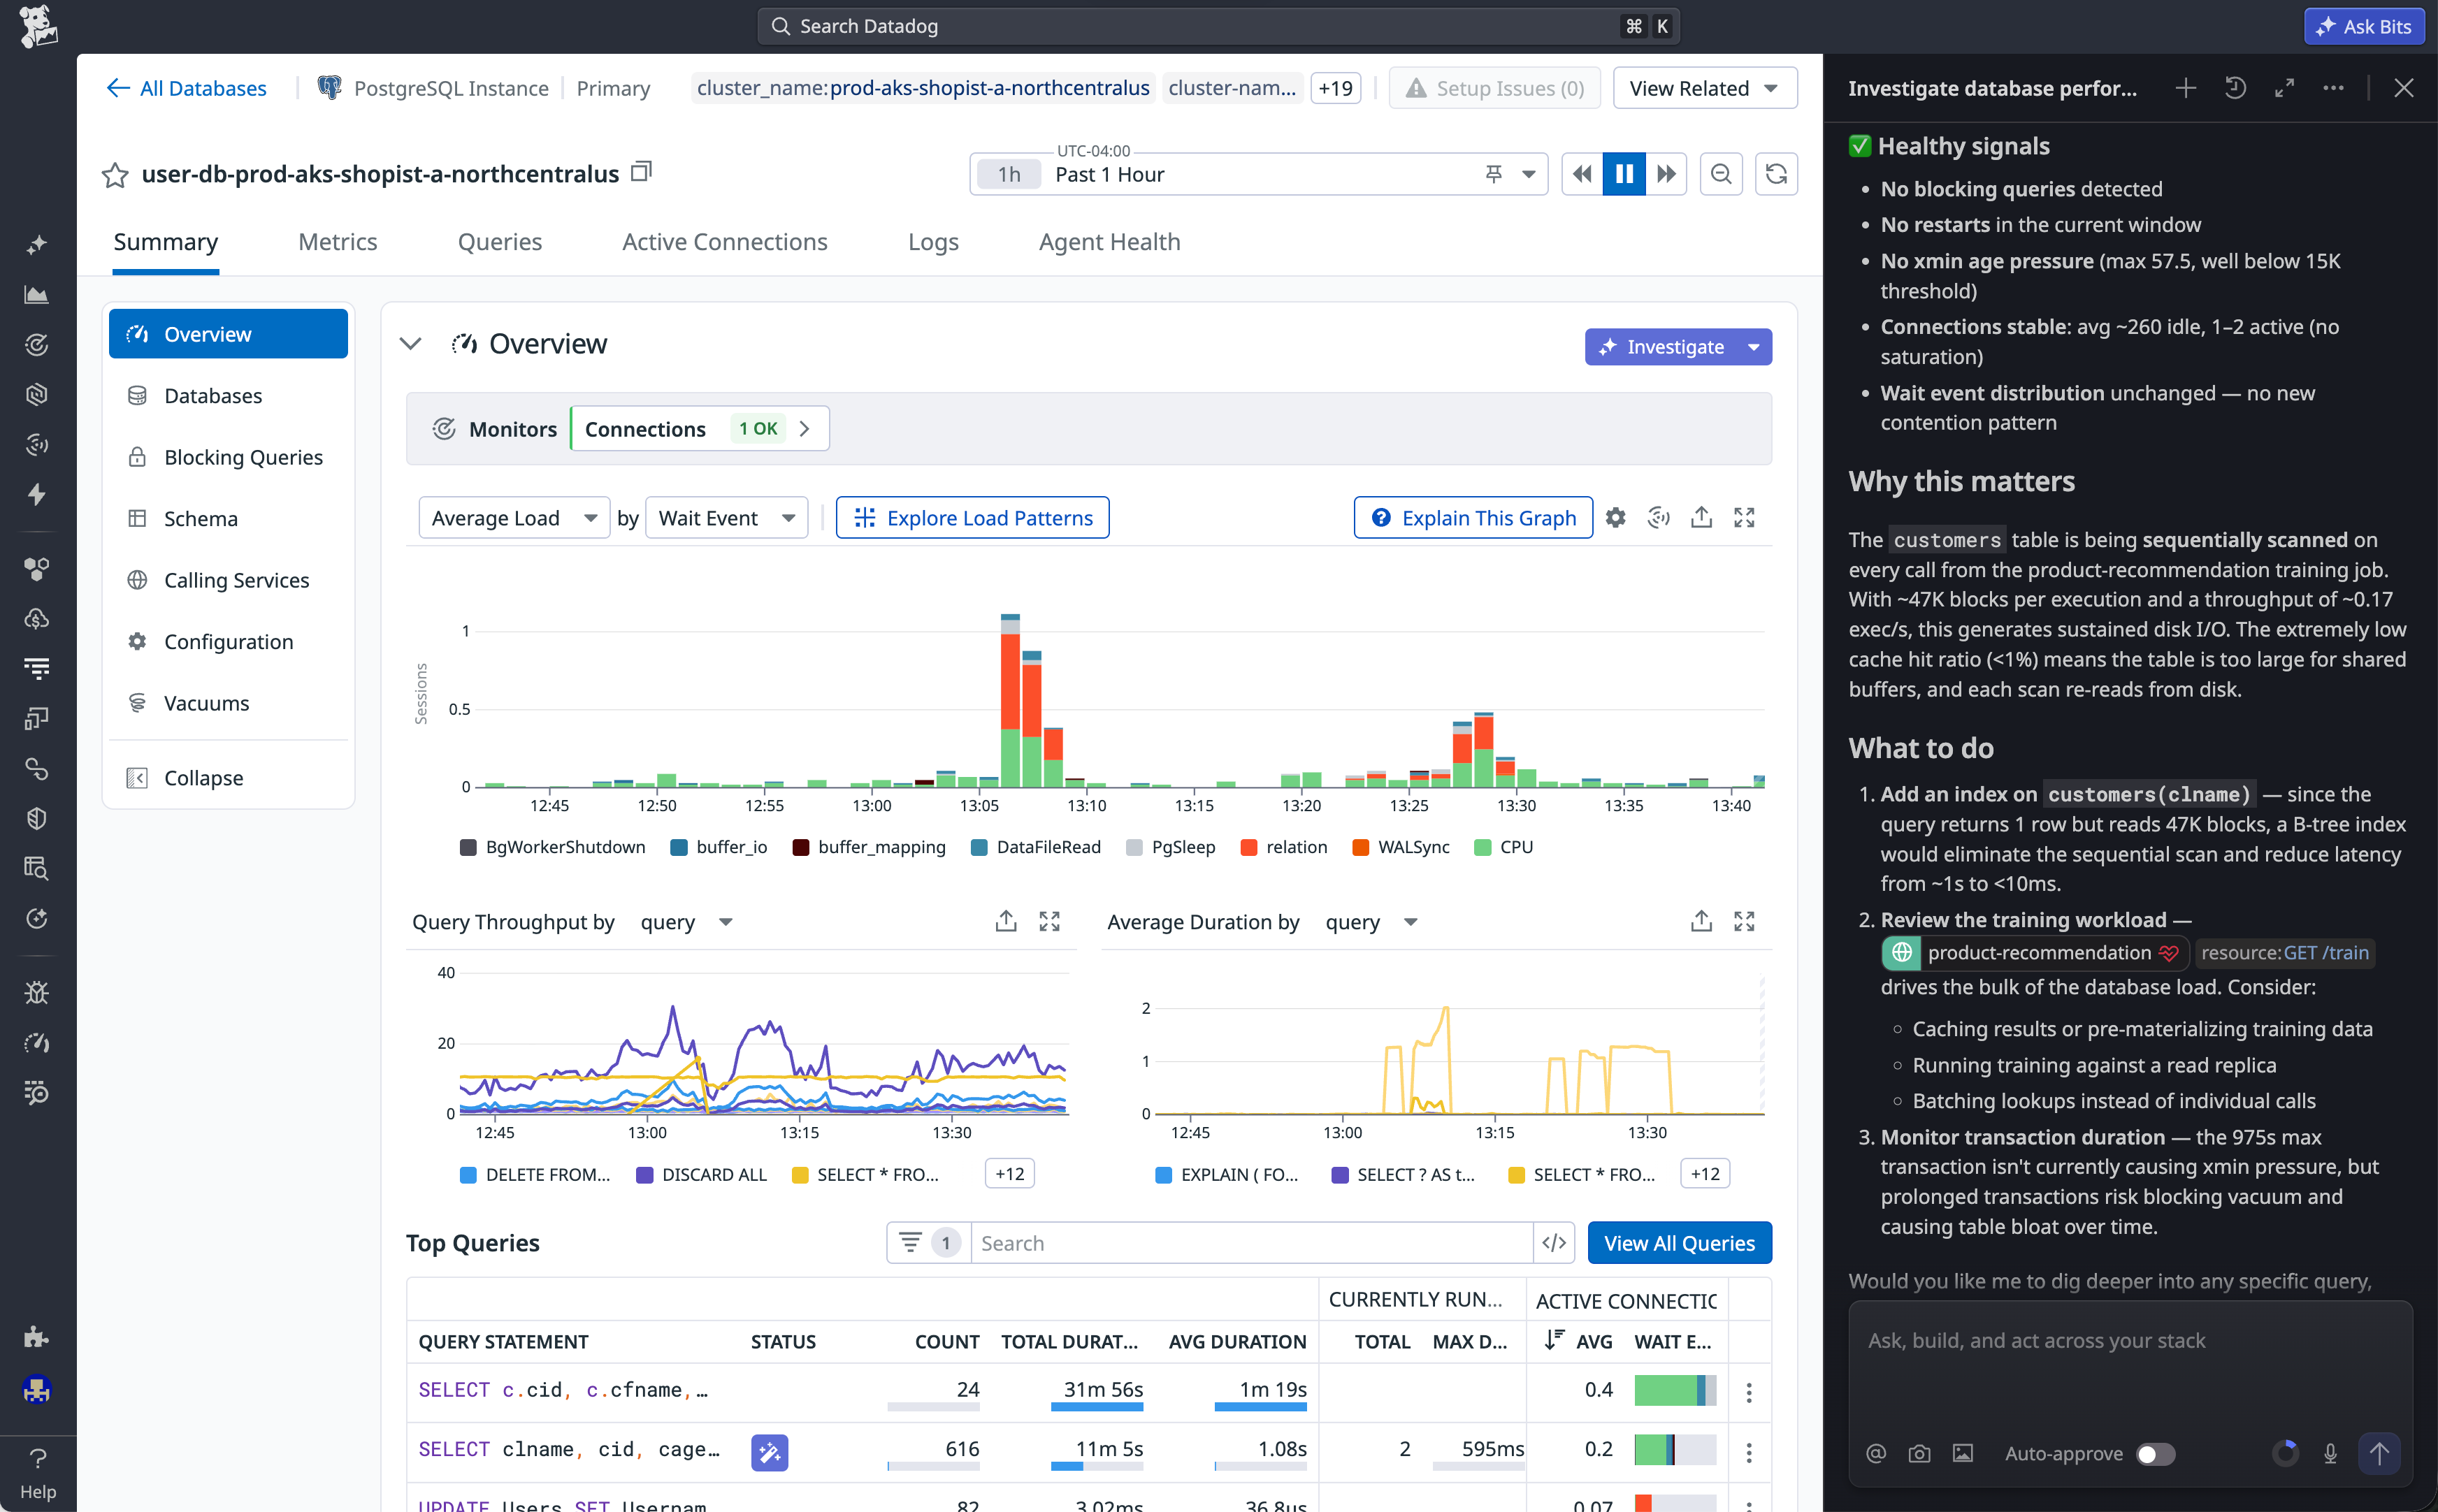
Task: Open the Past 1 Hour time picker
Action: pyautogui.click(x=1259, y=174)
